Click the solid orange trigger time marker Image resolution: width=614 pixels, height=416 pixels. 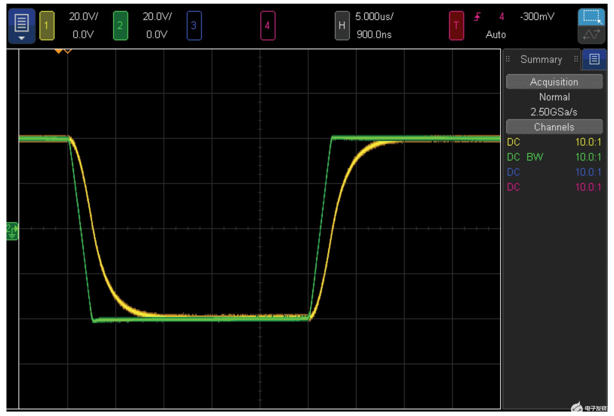tap(58, 51)
